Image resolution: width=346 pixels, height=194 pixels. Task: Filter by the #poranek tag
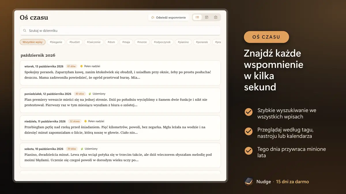[x=202, y=42]
